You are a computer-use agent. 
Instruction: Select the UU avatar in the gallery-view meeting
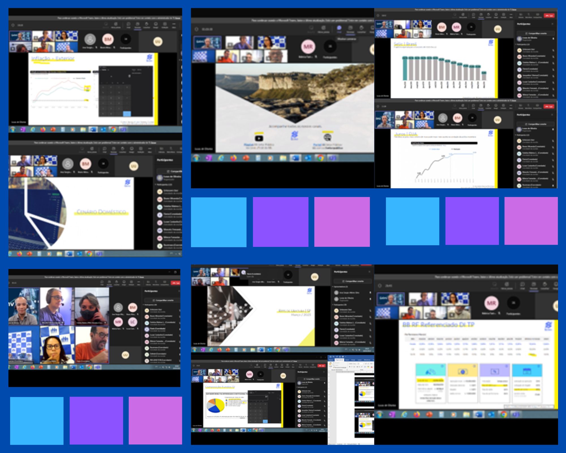click(125, 355)
